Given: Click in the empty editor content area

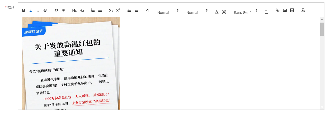Looking at the screenshot, I should [x=220, y=63].
